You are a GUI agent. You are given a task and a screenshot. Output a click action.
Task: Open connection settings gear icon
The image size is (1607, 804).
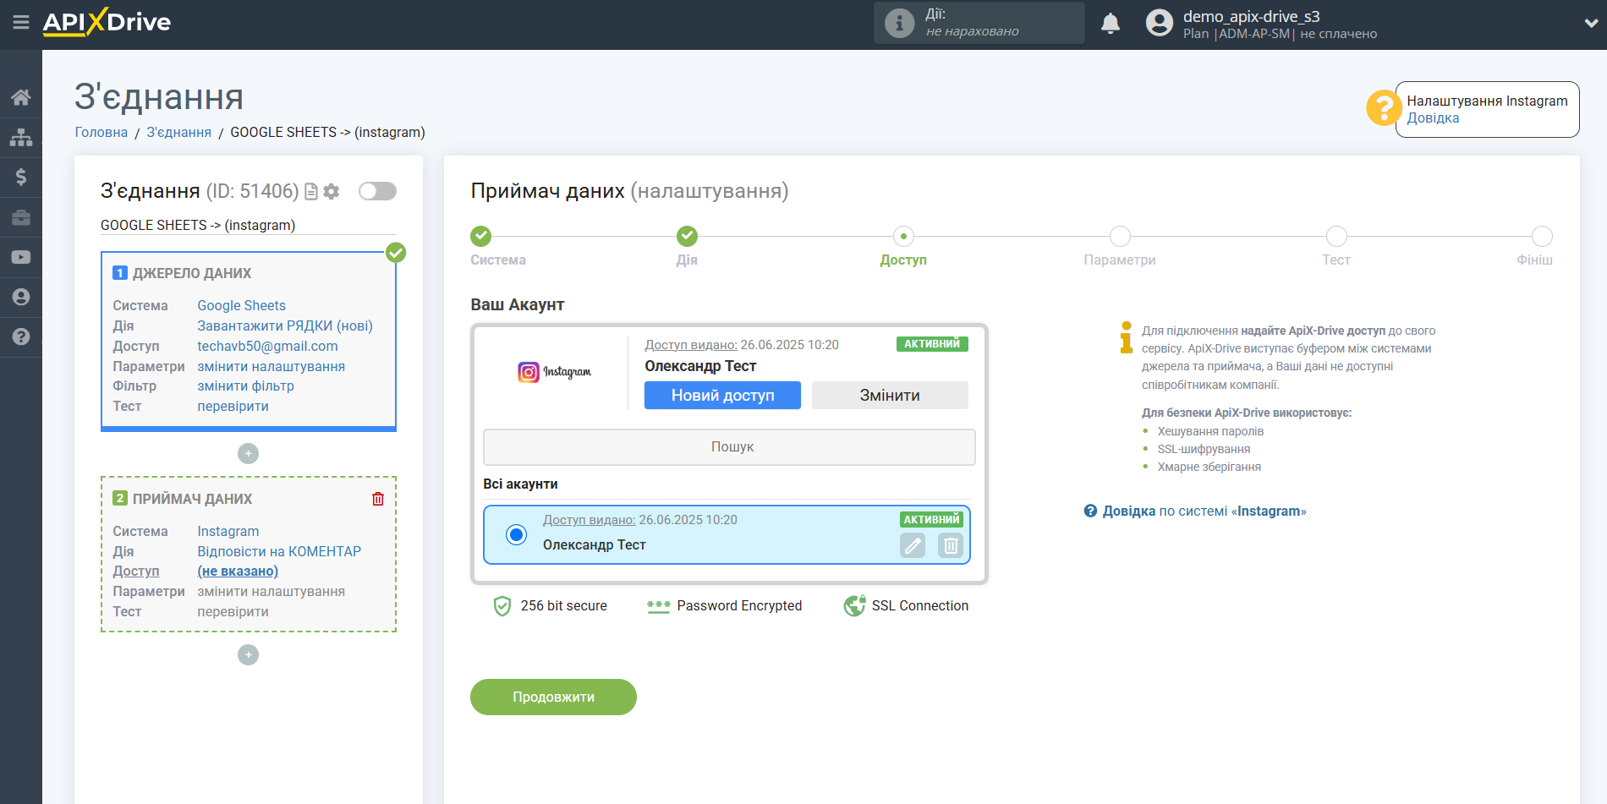[332, 192]
